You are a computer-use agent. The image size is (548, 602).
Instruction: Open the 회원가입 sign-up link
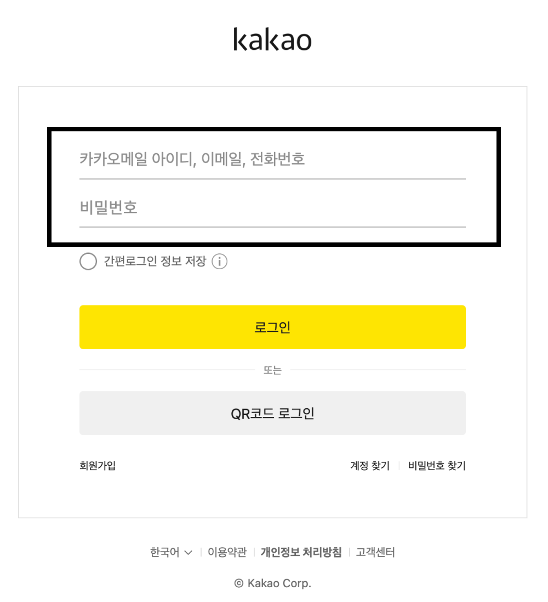(x=98, y=466)
